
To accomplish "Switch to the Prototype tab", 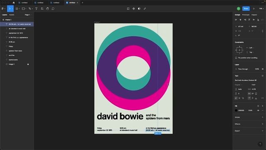I will (x=246, y=15).
